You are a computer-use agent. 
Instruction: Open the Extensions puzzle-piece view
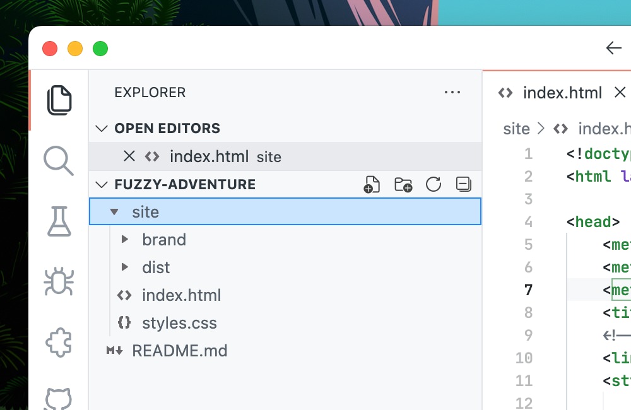59,343
